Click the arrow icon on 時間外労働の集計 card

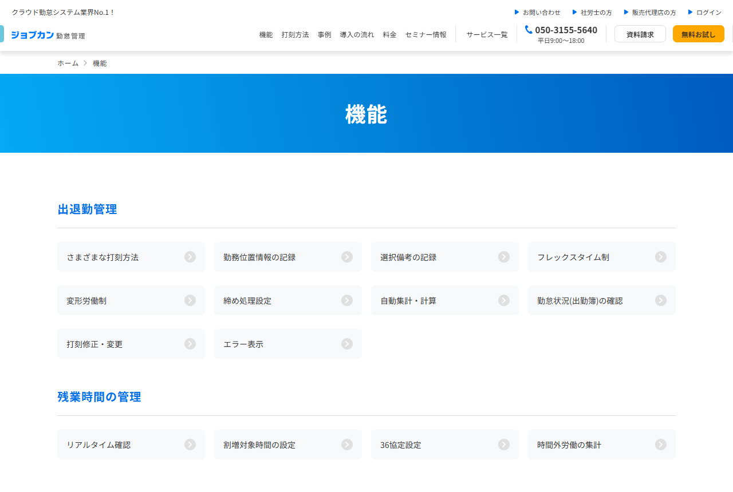tap(661, 445)
